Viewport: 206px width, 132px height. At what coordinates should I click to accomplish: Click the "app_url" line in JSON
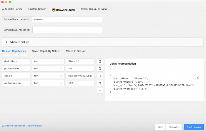point(153,86)
